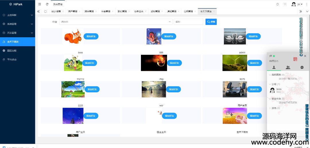The image size is (310, 148).
Task: Select 园区功能 in the sidebar
Action: [x=18, y=50]
